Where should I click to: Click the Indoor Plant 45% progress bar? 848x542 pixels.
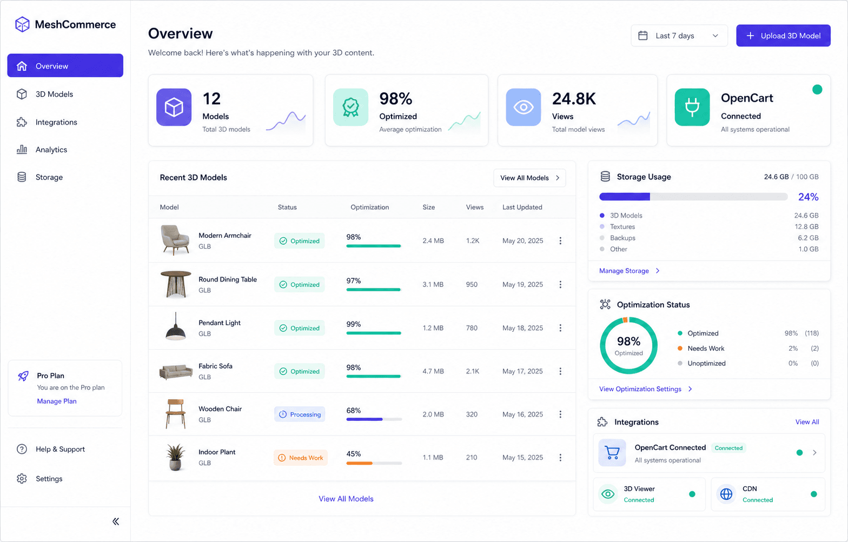(374, 463)
